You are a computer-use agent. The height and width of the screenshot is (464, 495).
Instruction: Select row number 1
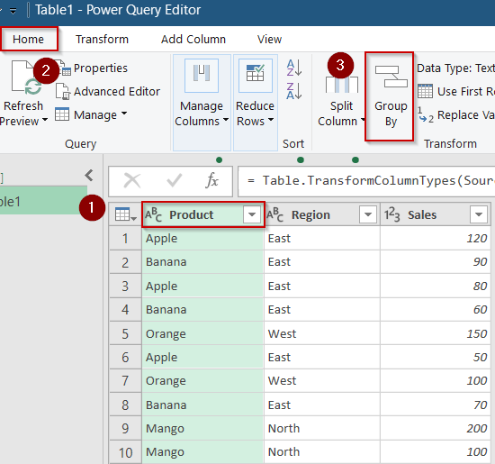coord(125,239)
